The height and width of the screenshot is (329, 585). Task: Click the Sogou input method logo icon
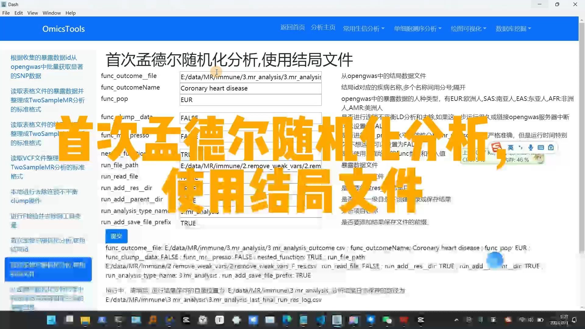[497, 147]
